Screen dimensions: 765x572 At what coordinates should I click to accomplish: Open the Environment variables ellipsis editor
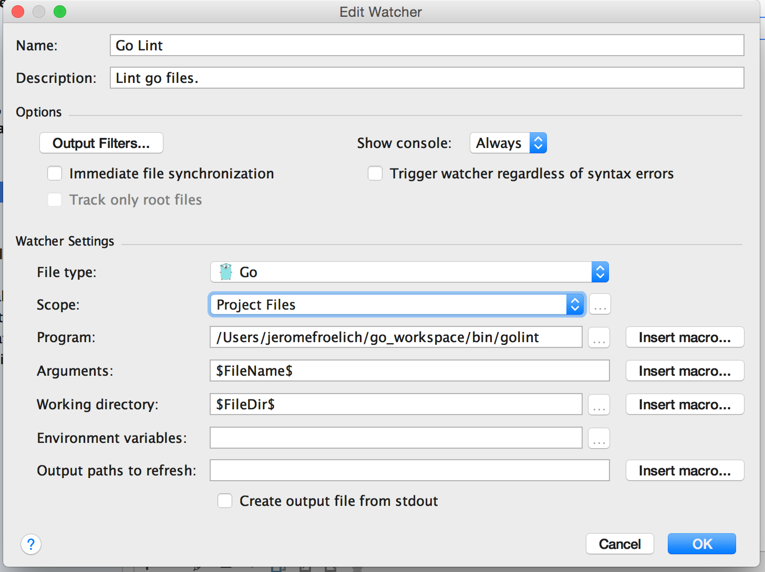(x=599, y=438)
